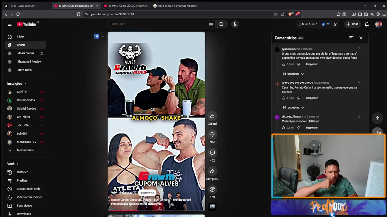Open the Brave VPN shield icon
This screenshot has height=217, width=387.
coord(378,14)
